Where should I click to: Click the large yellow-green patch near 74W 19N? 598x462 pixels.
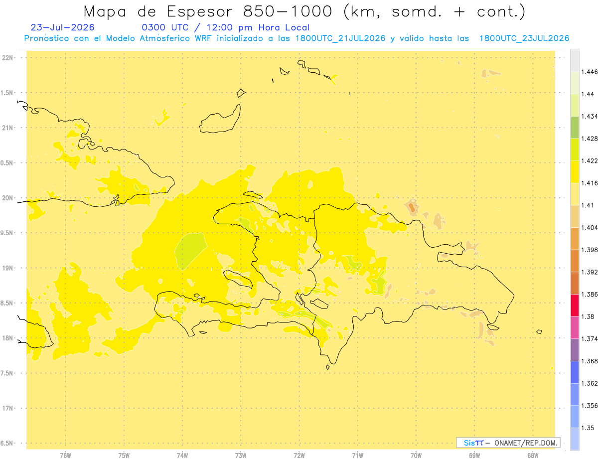190,250
